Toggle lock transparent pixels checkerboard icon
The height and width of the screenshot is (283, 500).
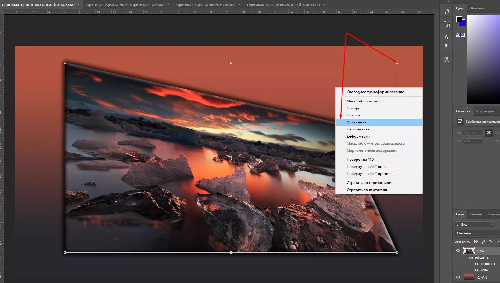tap(476, 242)
